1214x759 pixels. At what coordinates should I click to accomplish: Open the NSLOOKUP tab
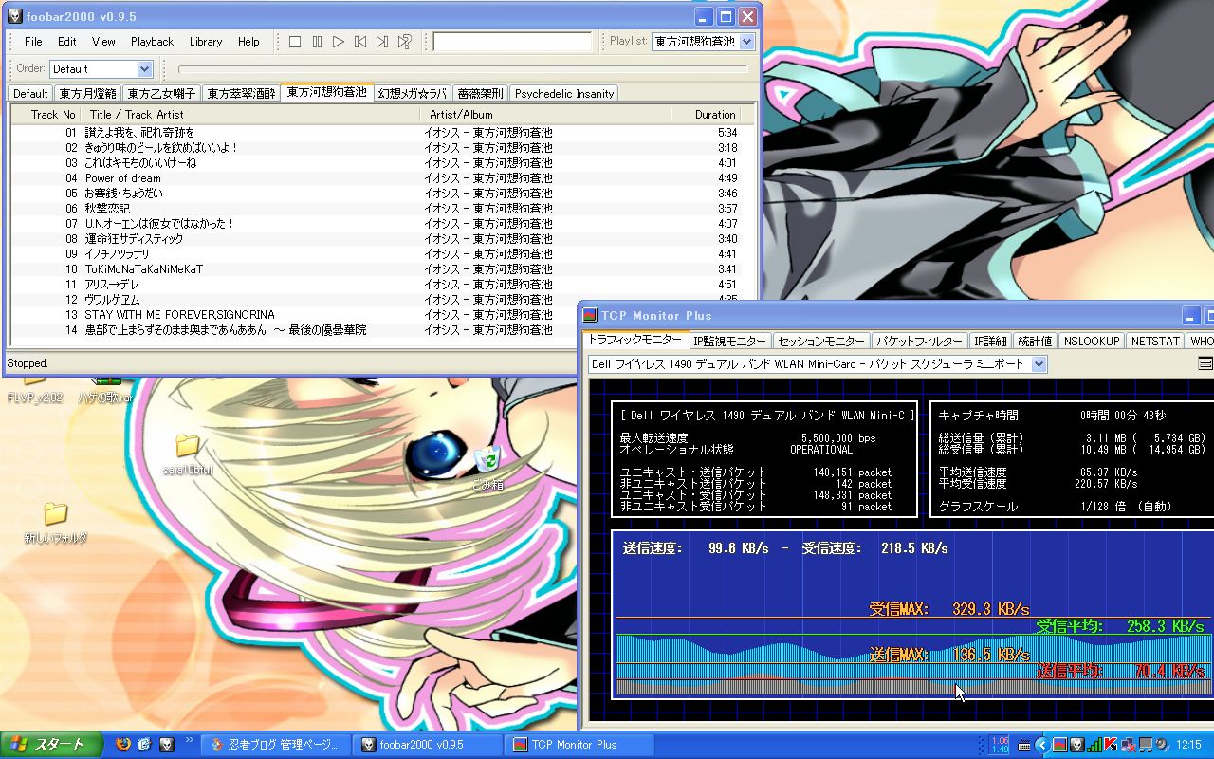pyautogui.click(x=1091, y=341)
